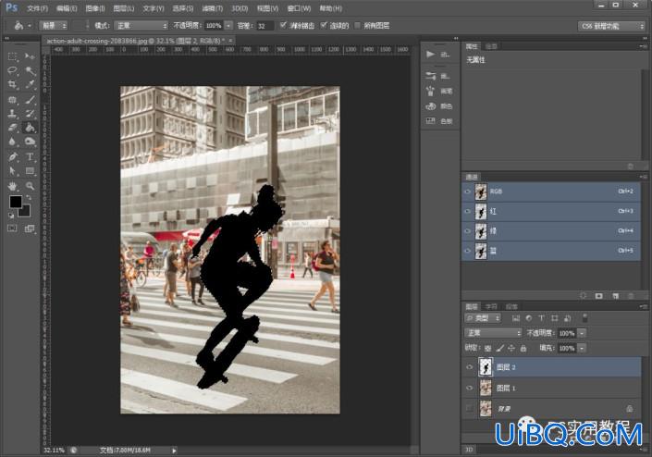
Task: Select the Crop tool
Action: [x=12, y=84]
